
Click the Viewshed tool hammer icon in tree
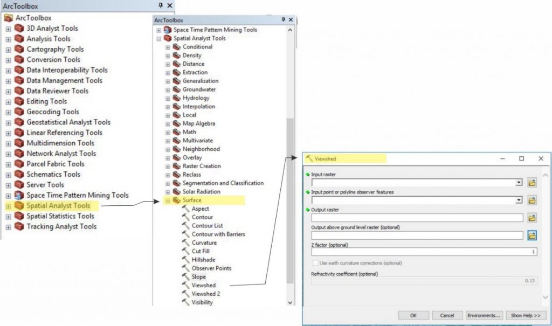(x=185, y=285)
